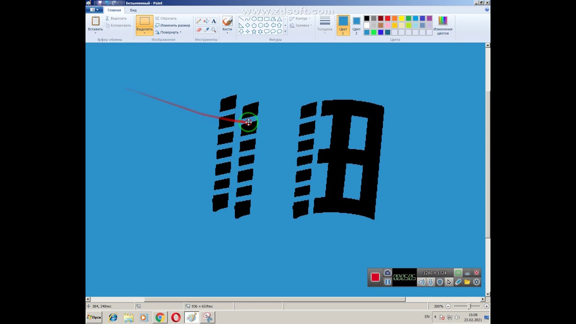The width and height of the screenshot is (576, 324).
Task: Open the Size (Толщина) dropdown
Action: click(325, 25)
